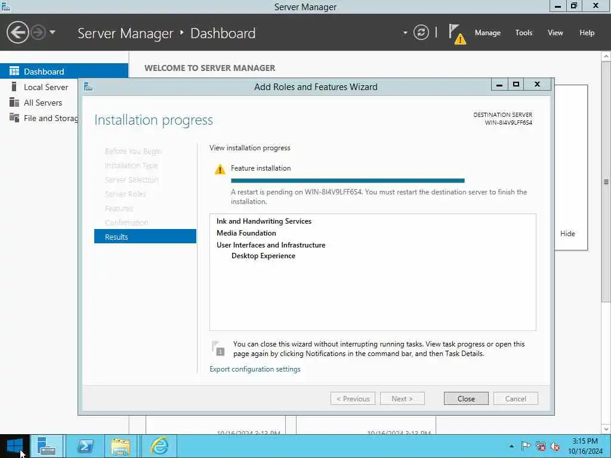
Task: Click the disabled Next button
Action: (x=402, y=398)
